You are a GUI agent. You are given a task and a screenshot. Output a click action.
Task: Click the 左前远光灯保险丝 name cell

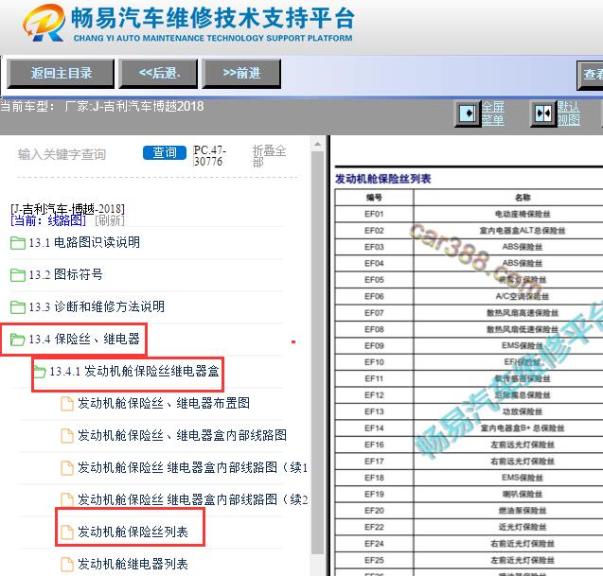pos(523,445)
